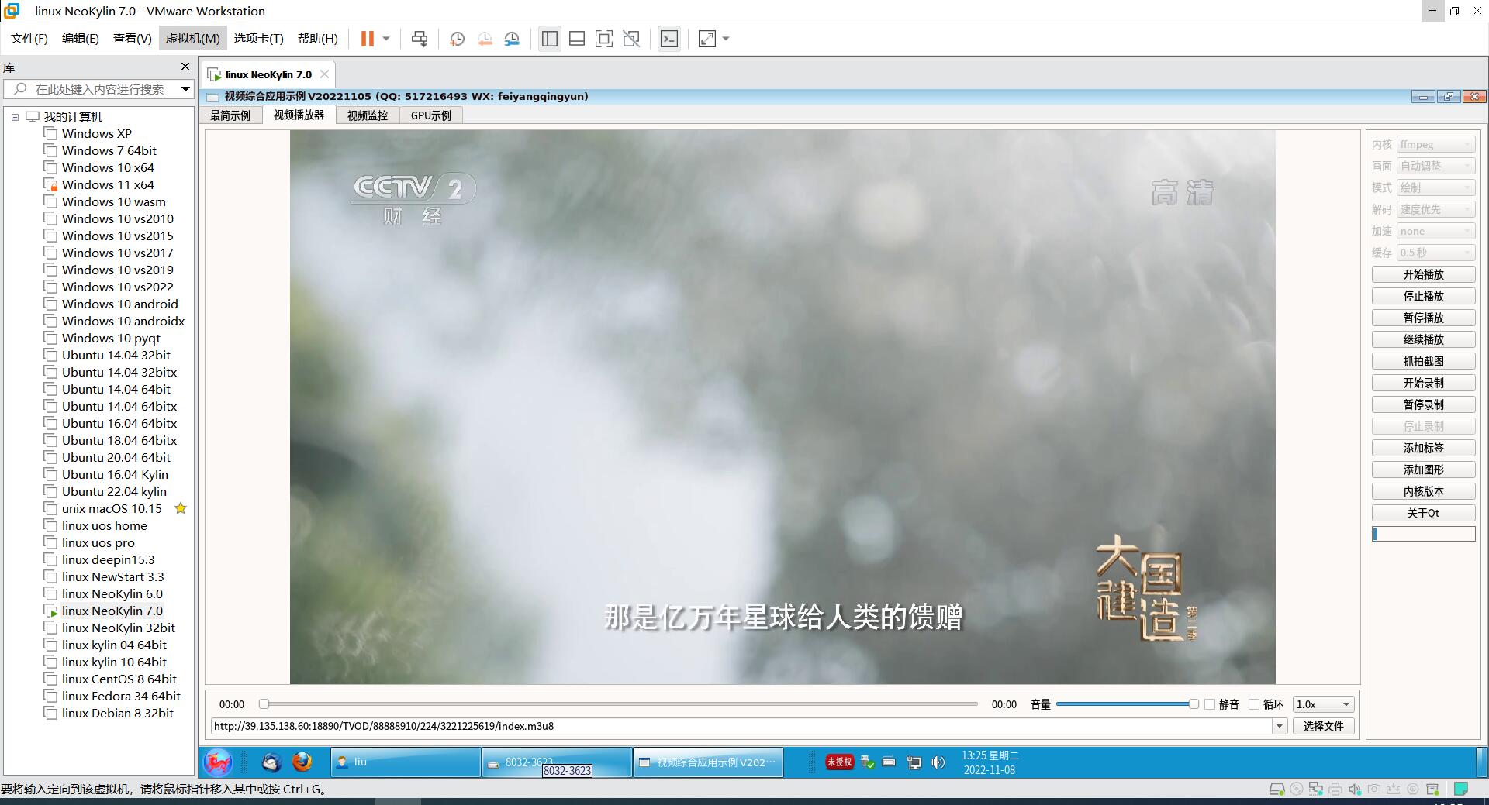
Task: Click the stretch guest display icon
Action: point(707,39)
